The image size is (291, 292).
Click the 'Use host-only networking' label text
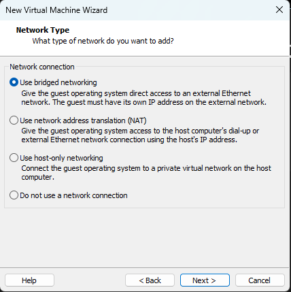61,158
